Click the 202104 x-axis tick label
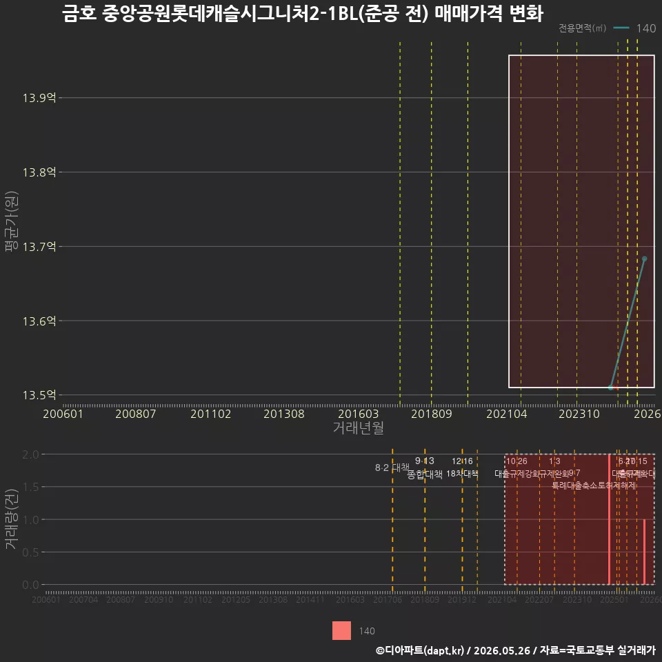The width and height of the screenshot is (662, 662). [x=507, y=414]
